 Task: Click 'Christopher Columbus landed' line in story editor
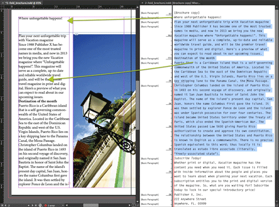222,85
